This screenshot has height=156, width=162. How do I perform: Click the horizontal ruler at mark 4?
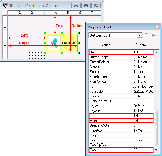(x=56, y=13)
